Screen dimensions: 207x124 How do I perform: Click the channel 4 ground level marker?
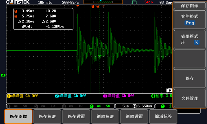click(x=3, y=75)
